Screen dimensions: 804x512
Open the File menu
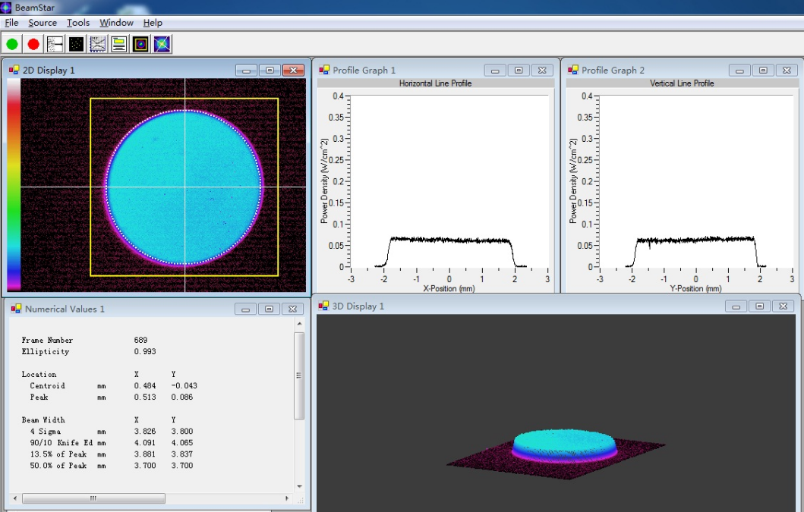point(11,23)
